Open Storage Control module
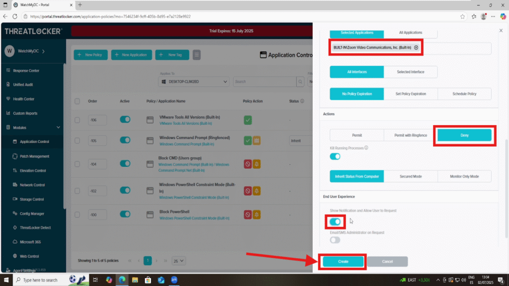 coord(31,200)
